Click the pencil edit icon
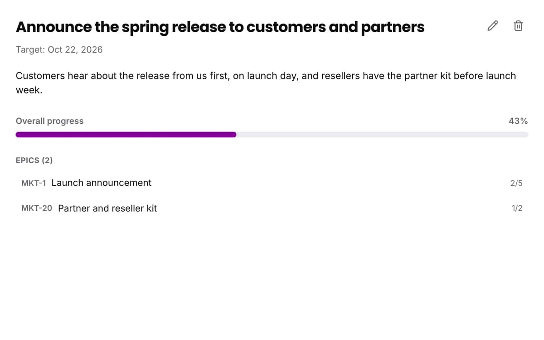Image resolution: width=544 pixels, height=340 pixels. coord(492,26)
